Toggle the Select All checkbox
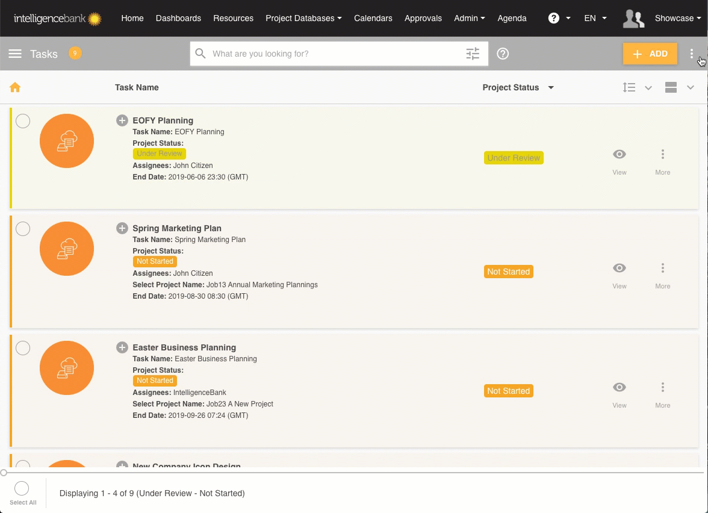708x513 pixels. click(22, 488)
